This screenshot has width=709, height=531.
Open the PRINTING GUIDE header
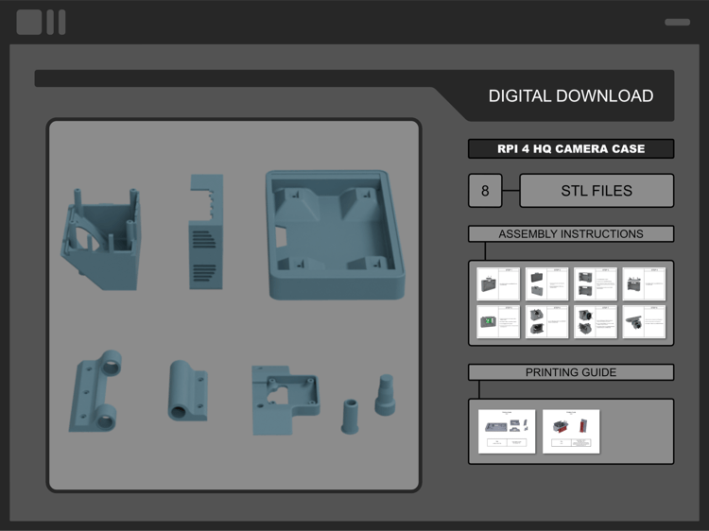click(571, 372)
